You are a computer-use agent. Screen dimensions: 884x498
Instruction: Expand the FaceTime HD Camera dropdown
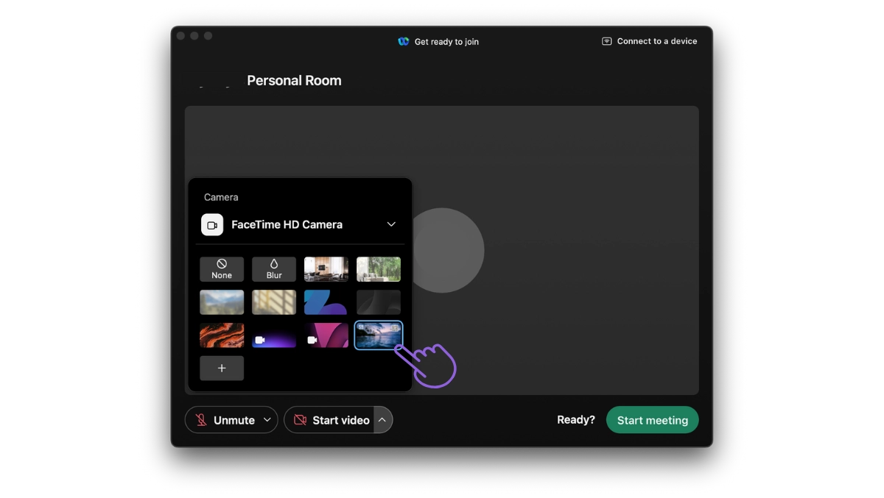391,224
